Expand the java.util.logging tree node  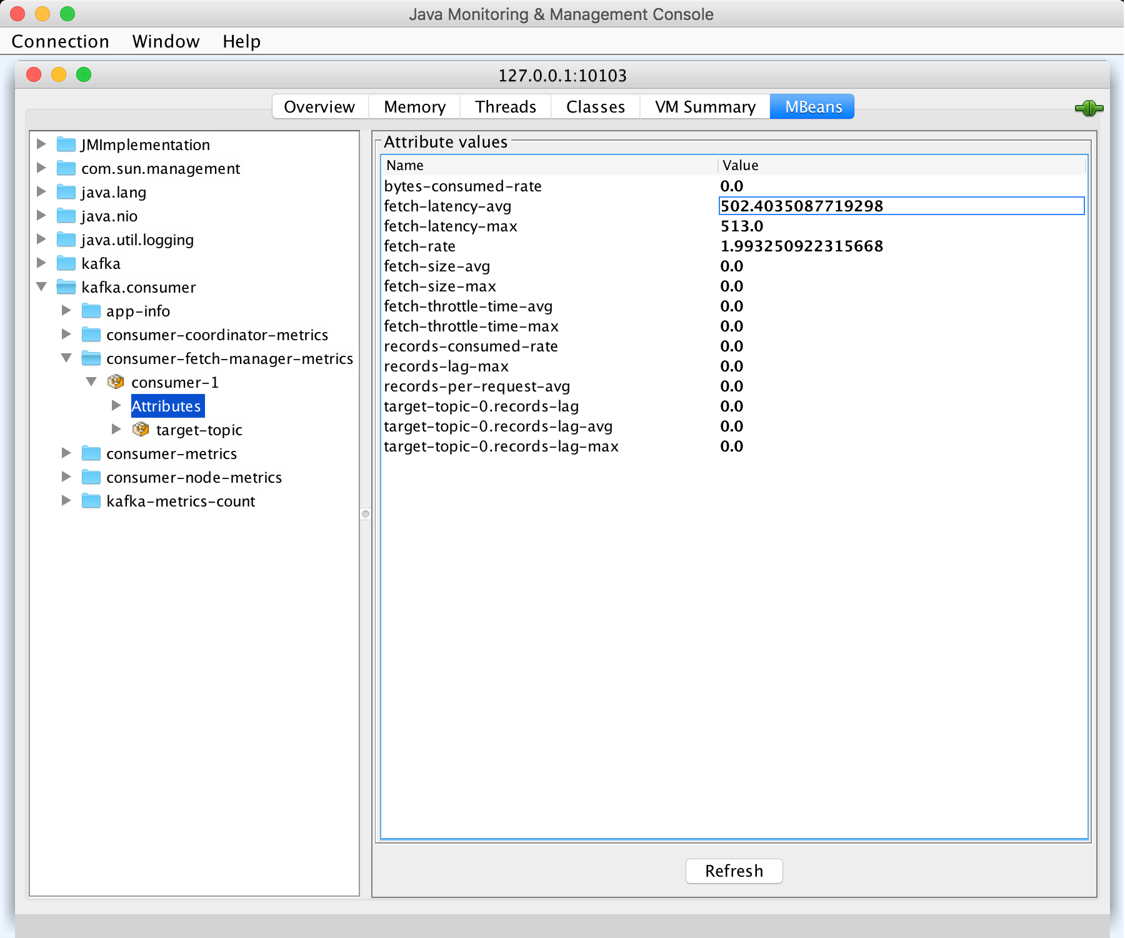coord(41,239)
